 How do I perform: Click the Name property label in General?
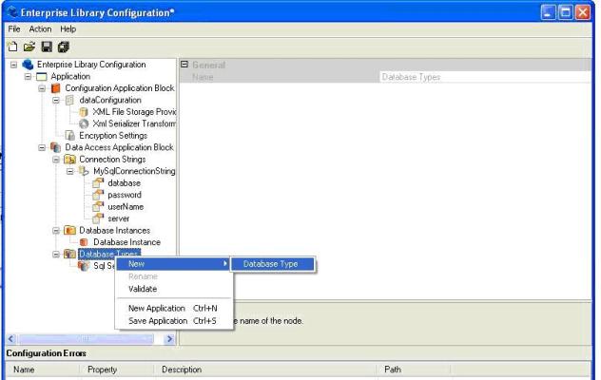(203, 77)
